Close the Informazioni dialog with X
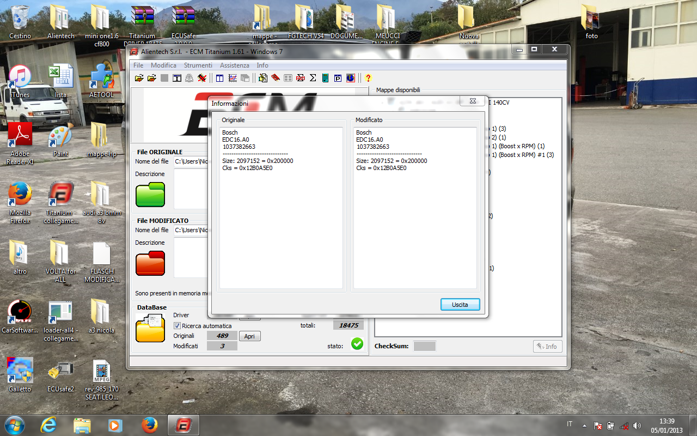This screenshot has height=436, width=697. [x=472, y=101]
